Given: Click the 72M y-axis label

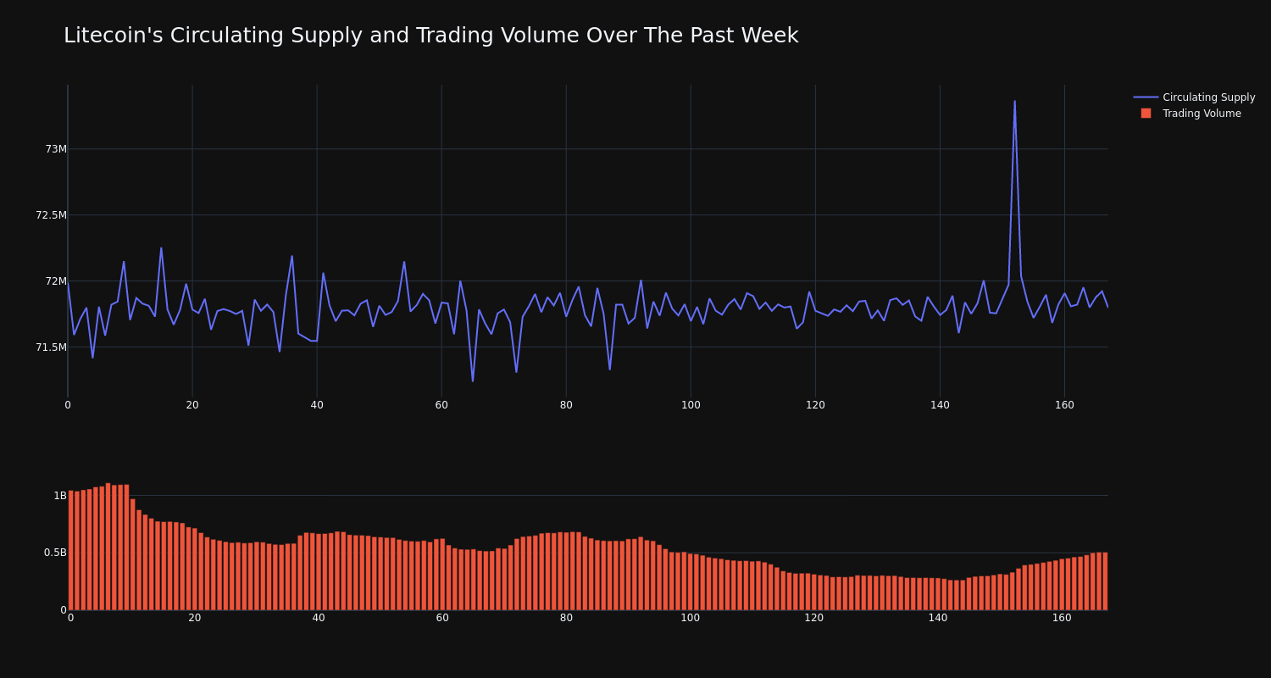Looking at the screenshot, I should click(56, 281).
